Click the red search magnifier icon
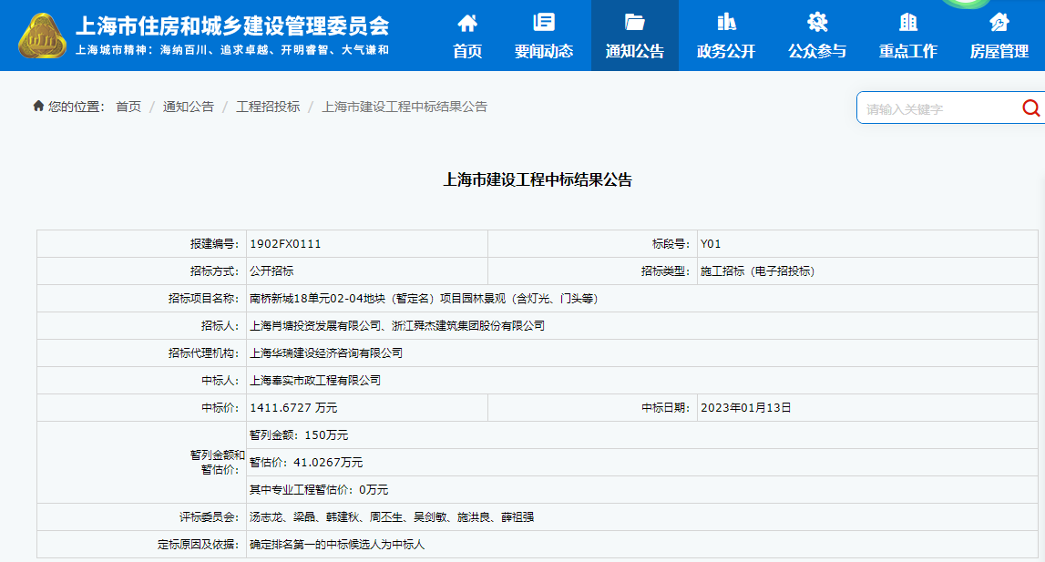Image resolution: width=1045 pixels, height=562 pixels. [x=1030, y=108]
